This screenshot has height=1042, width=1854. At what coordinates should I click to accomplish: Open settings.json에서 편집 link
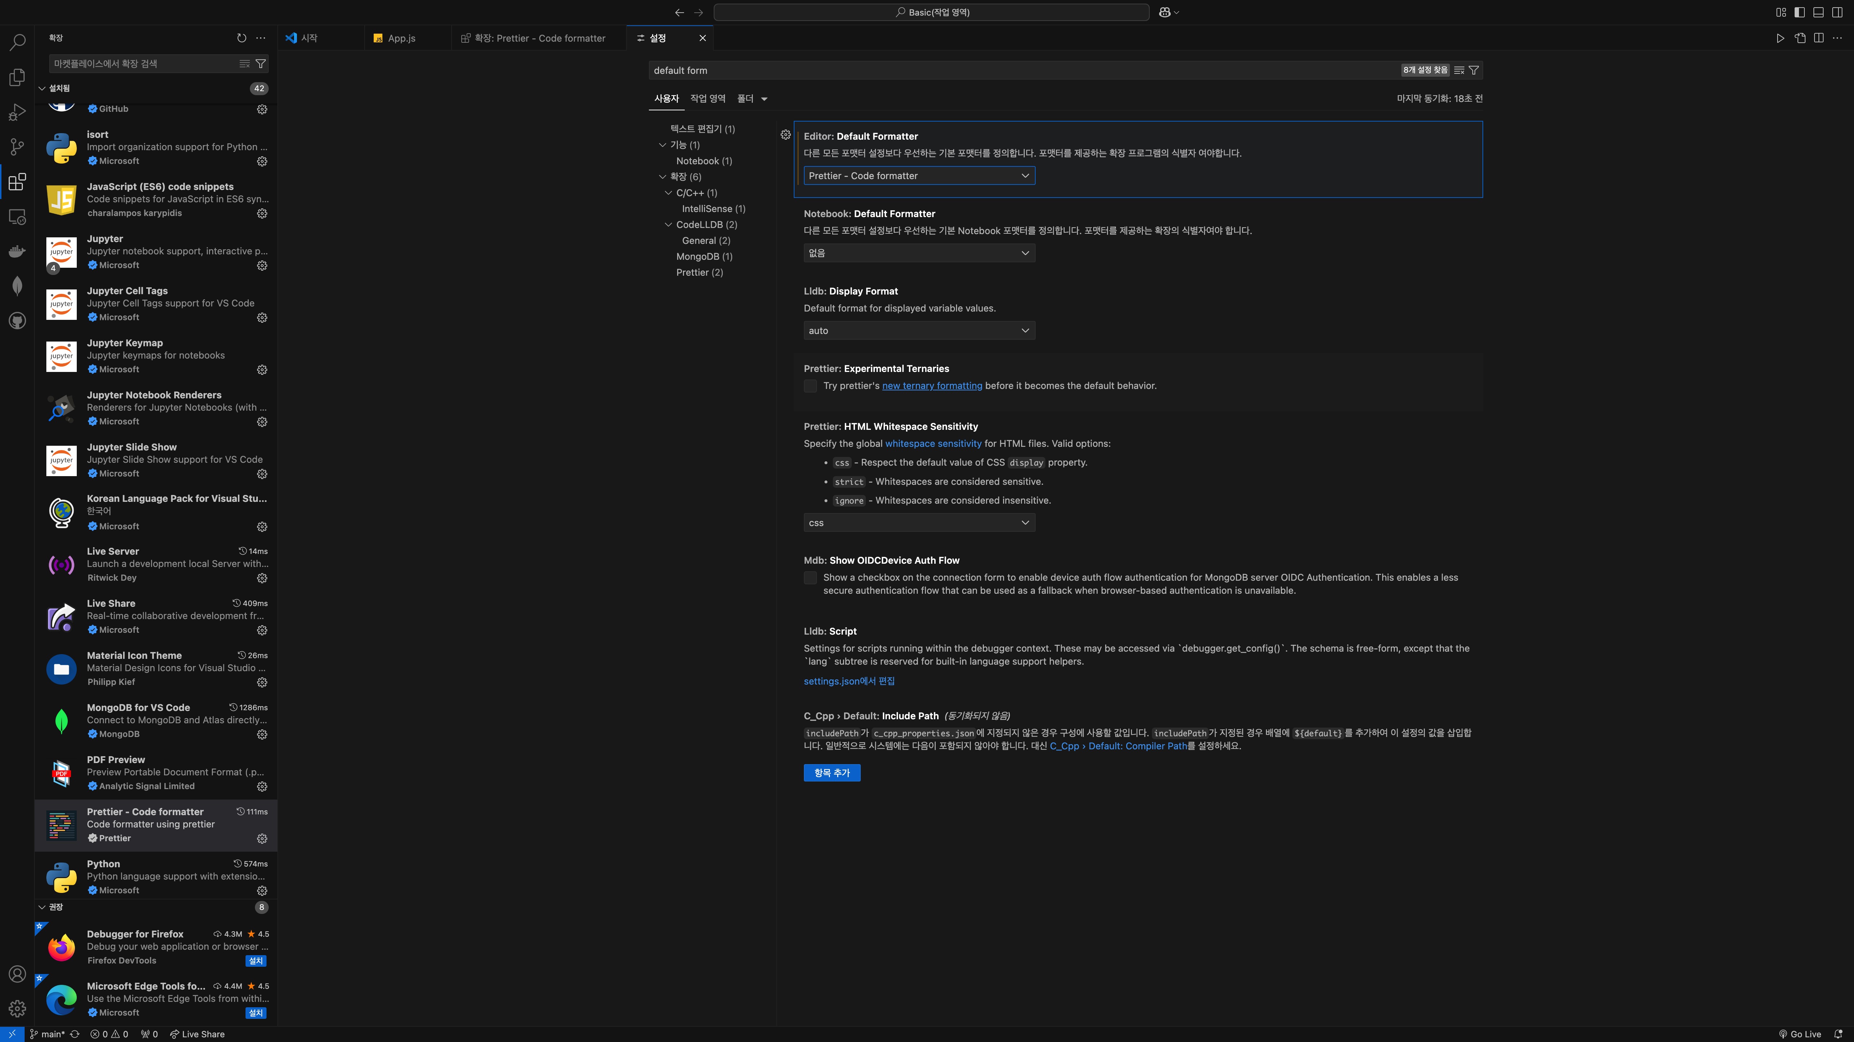pyautogui.click(x=848, y=681)
